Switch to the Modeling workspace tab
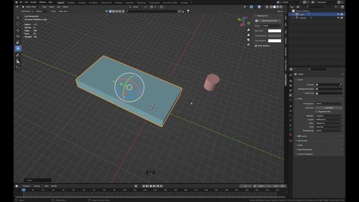This screenshot has width=359, height=202. (71, 3)
